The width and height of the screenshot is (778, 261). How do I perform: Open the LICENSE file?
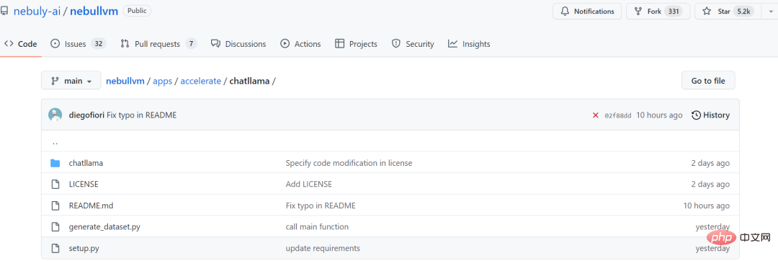click(84, 184)
